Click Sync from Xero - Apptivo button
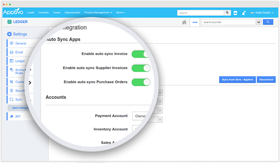Viewport: 280px width, 163px height. click(x=237, y=80)
